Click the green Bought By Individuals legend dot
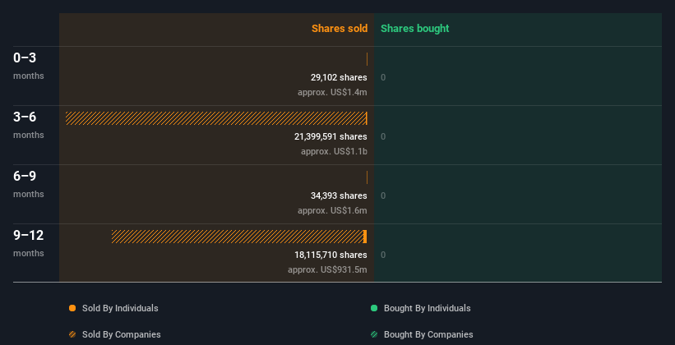Image resolution: width=675 pixels, height=345 pixels. (374, 308)
